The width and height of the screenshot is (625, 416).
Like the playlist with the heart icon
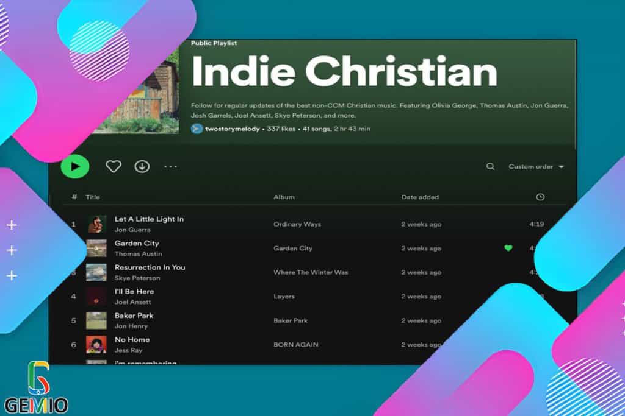point(114,166)
